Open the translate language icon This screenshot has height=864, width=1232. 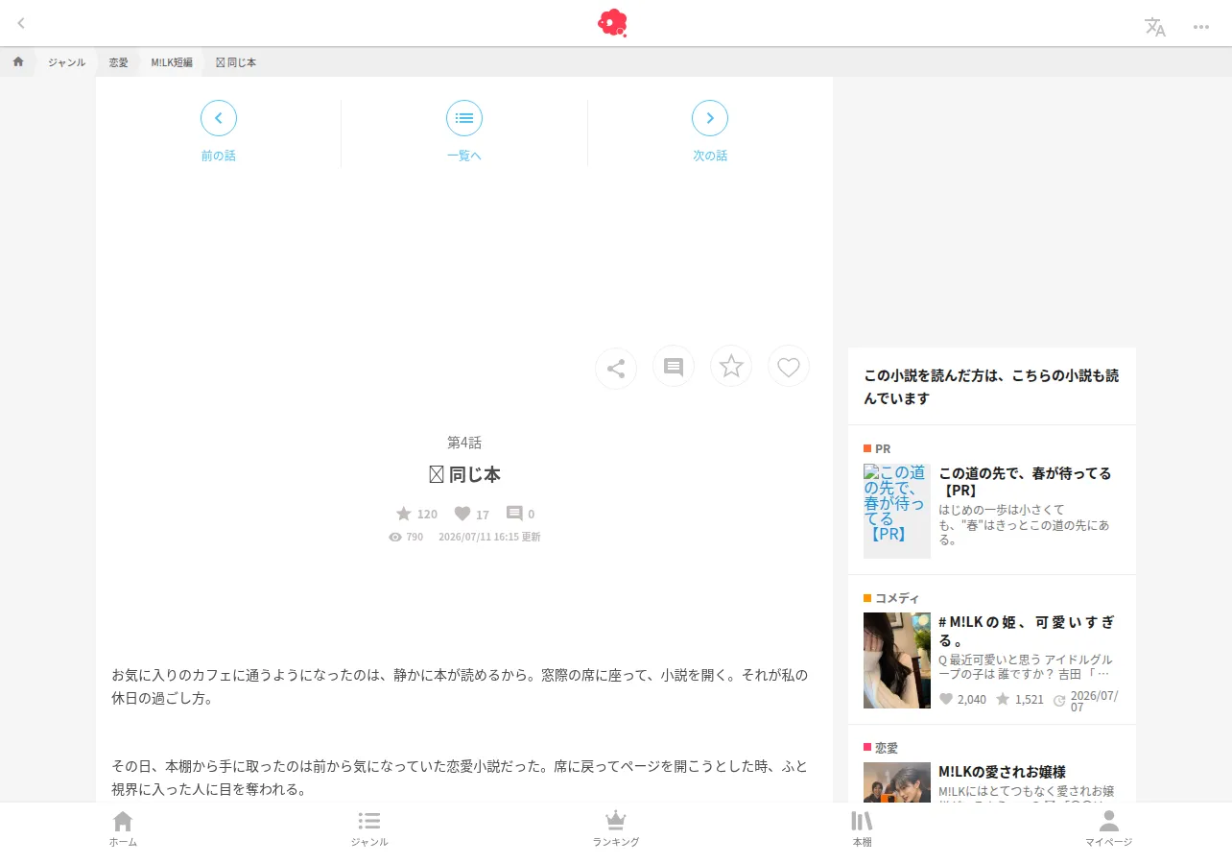[1155, 27]
